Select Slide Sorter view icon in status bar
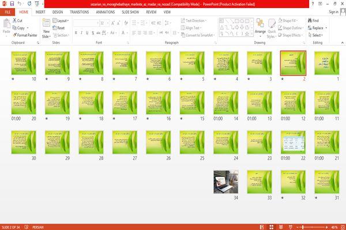Viewport: 346px width, 230px height. click(272, 227)
